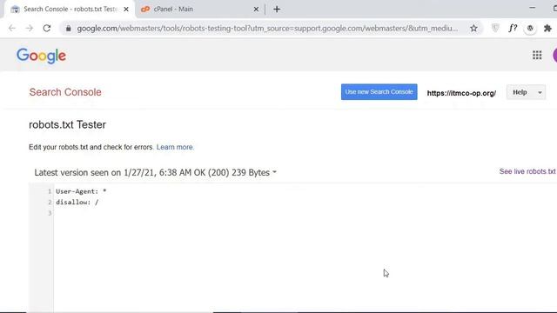Open the Extensions puzzle icon
The width and height of the screenshot is (557, 313).
(x=547, y=28)
